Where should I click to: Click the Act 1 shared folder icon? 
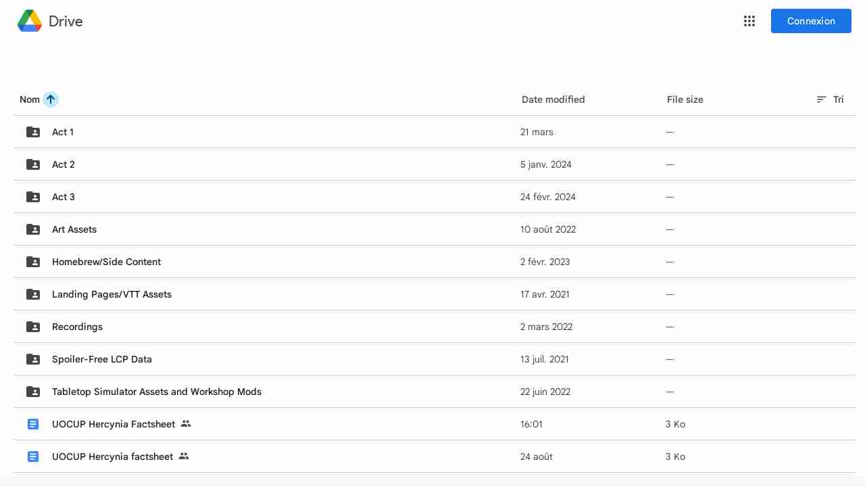tap(33, 132)
